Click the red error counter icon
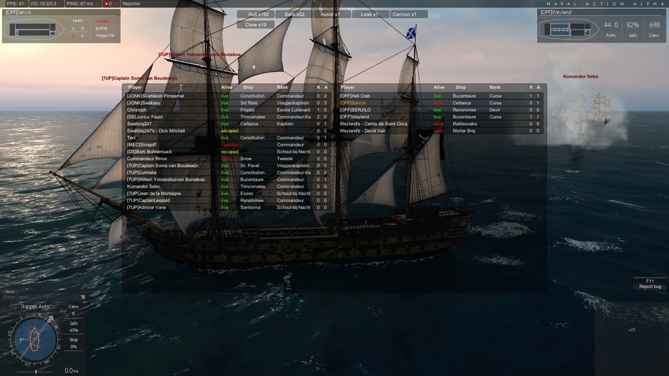The width and height of the screenshot is (669, 376). 107,4
